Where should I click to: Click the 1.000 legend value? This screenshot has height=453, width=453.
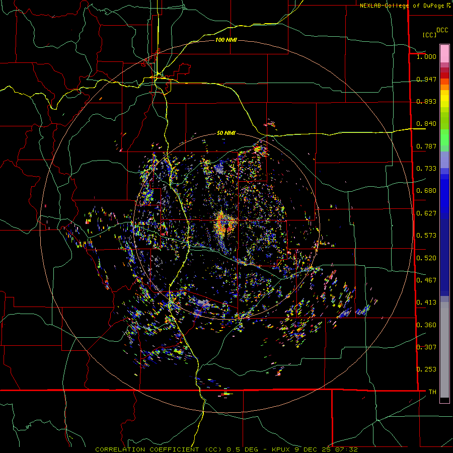click(x=426, y=56)
